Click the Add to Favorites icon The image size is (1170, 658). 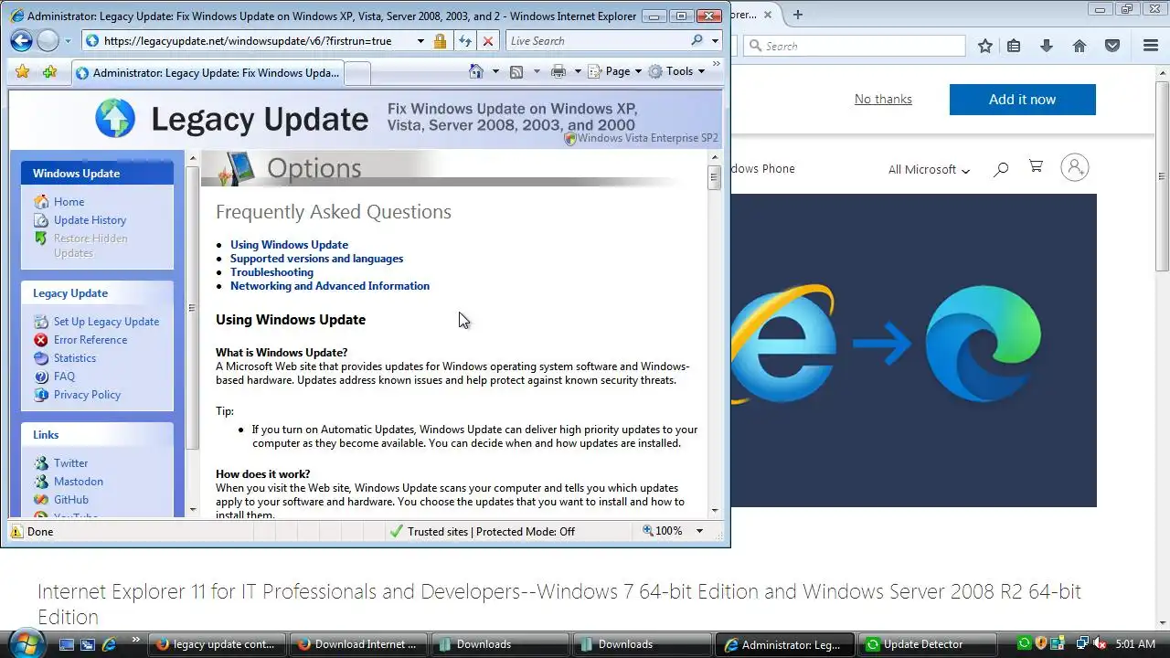click(49, 71)
